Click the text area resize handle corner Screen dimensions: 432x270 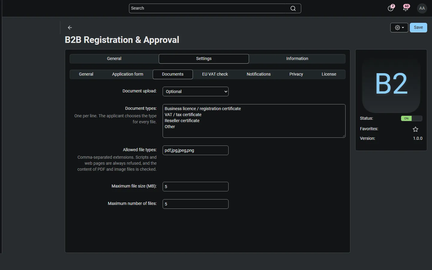tap(344, 136)
